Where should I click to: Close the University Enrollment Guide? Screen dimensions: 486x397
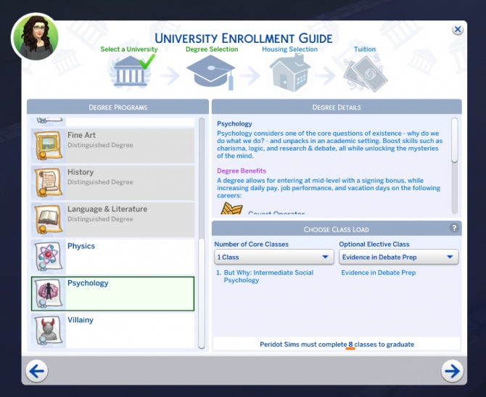coord(458,30)
